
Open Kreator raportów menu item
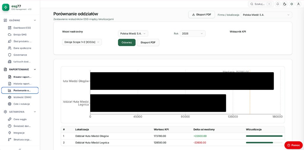20,77
